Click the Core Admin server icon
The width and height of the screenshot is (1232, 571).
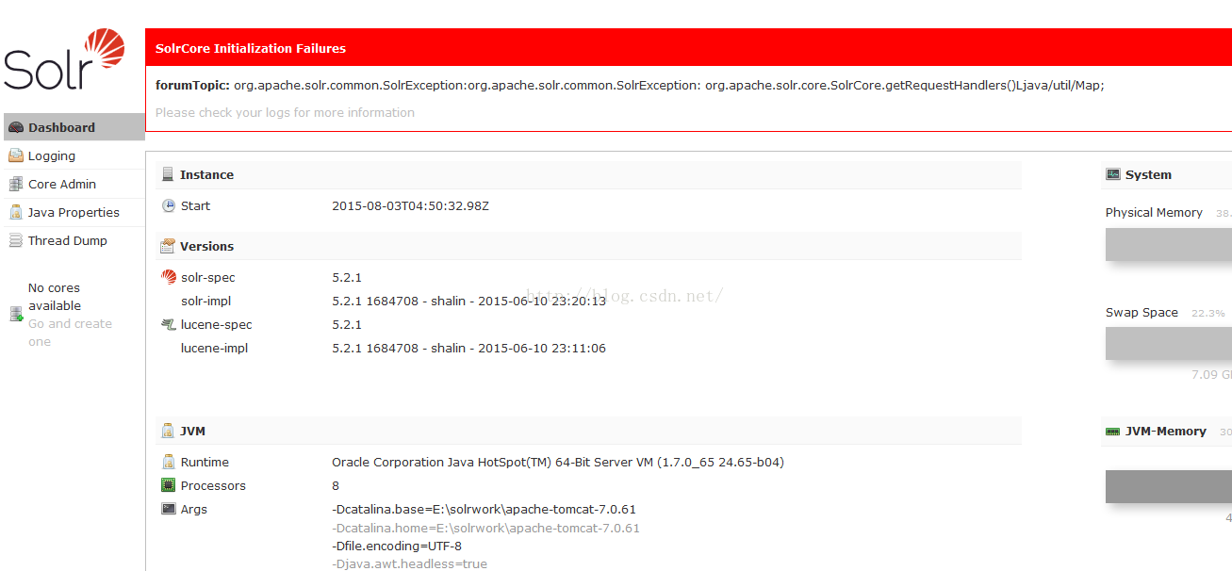click(15, 184)
